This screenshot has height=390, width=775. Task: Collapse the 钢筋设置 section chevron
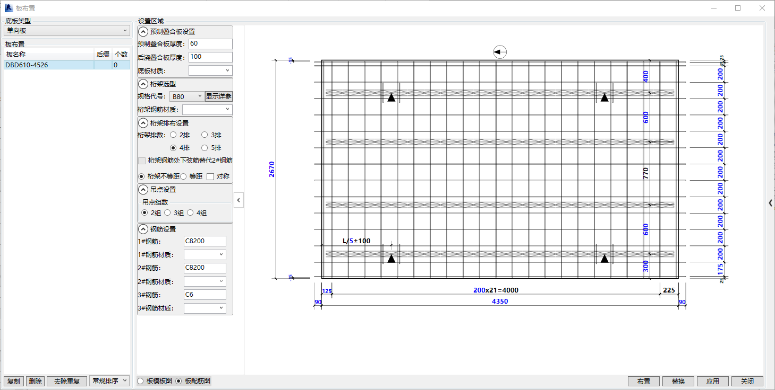(143, 229)
